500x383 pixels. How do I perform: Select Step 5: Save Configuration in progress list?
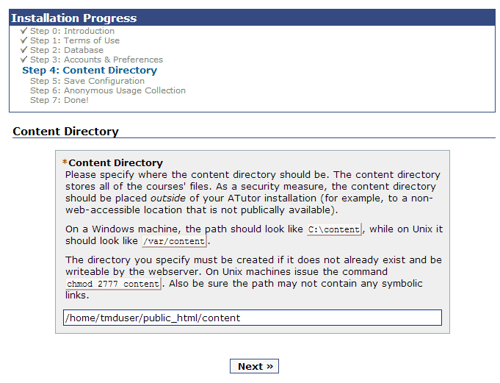click(87, 81)
